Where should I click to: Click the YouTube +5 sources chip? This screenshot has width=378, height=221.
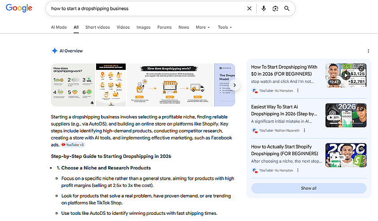(73, 145)
